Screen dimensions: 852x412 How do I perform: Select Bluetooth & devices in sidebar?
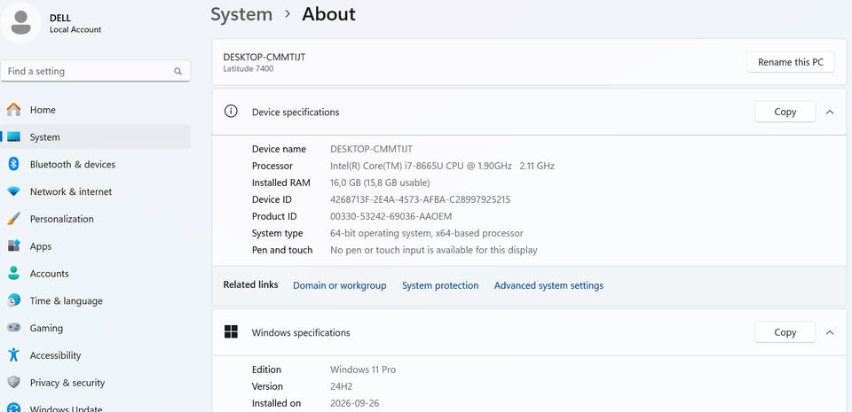coord(96,164)
